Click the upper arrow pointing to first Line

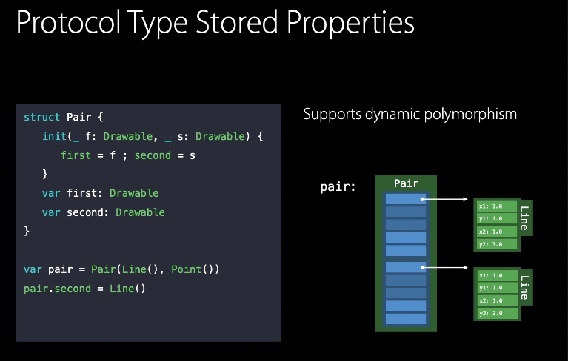click(447, 198)
